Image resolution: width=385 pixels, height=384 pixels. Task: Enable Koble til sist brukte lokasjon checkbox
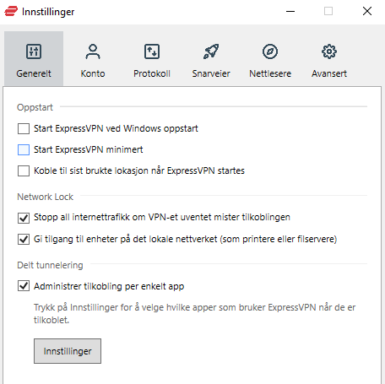[x=24, y=170]
